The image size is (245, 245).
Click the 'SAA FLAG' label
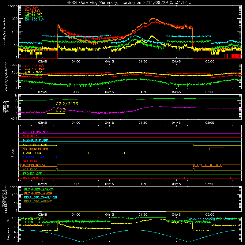click(x=30, y=161)
